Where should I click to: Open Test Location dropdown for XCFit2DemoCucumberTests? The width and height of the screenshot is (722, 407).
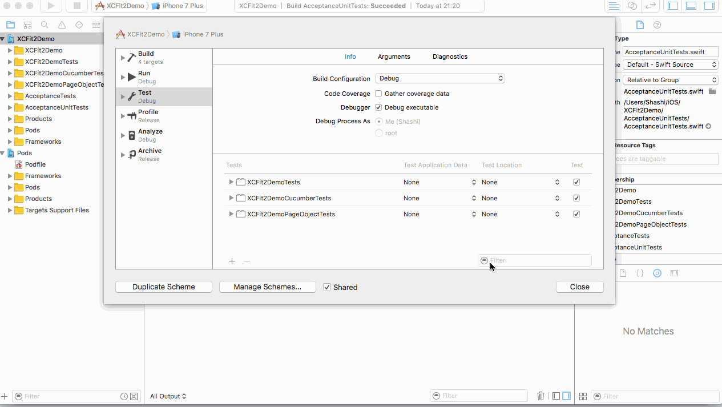click(521, 198)
